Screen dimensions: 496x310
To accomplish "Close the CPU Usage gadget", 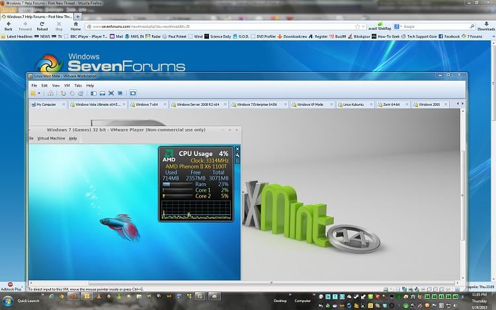I will [x=237, y=149].
